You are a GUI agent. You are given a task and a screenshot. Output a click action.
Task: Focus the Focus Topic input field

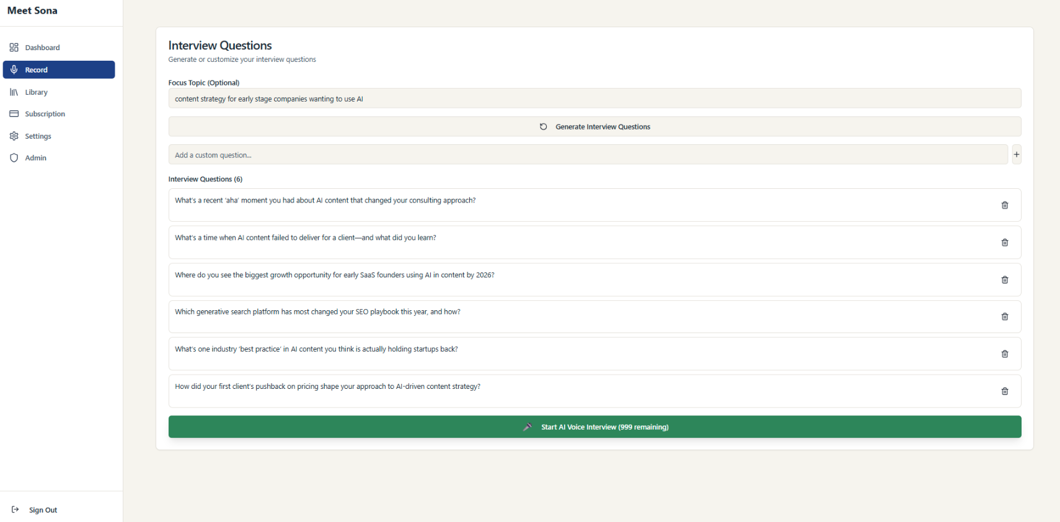pos(594,98)
